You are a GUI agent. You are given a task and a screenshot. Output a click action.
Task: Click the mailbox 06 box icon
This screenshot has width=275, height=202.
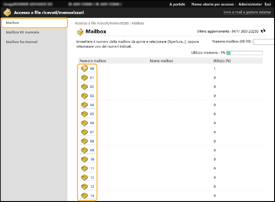point(84,123)
